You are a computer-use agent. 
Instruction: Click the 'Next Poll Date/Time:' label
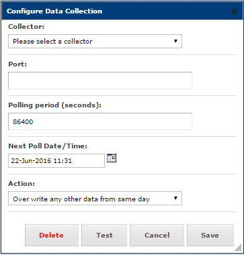click(48, 146)
